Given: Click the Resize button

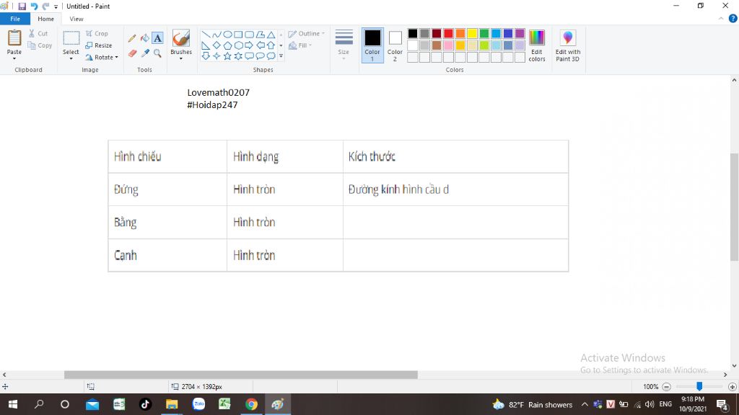Looking at the screenshot, I should click(x=98, y=45).
